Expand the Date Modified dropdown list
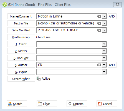124x111 pixels. tap(104, 30)
